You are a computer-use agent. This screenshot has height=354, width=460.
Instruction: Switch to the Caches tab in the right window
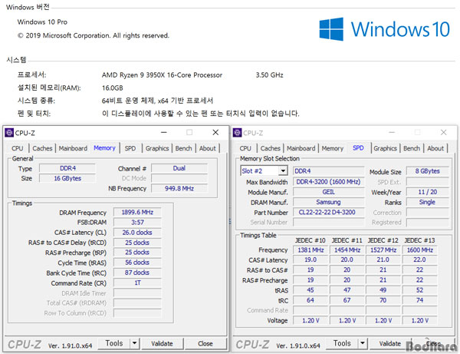click(x=270, y=148)
